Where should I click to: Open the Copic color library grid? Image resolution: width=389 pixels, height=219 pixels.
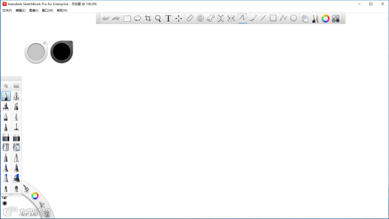coord(336,19)
